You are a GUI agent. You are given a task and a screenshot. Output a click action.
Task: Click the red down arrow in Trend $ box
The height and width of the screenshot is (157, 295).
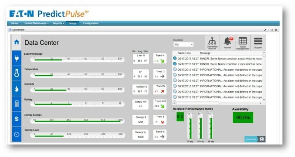coord(162,122)
